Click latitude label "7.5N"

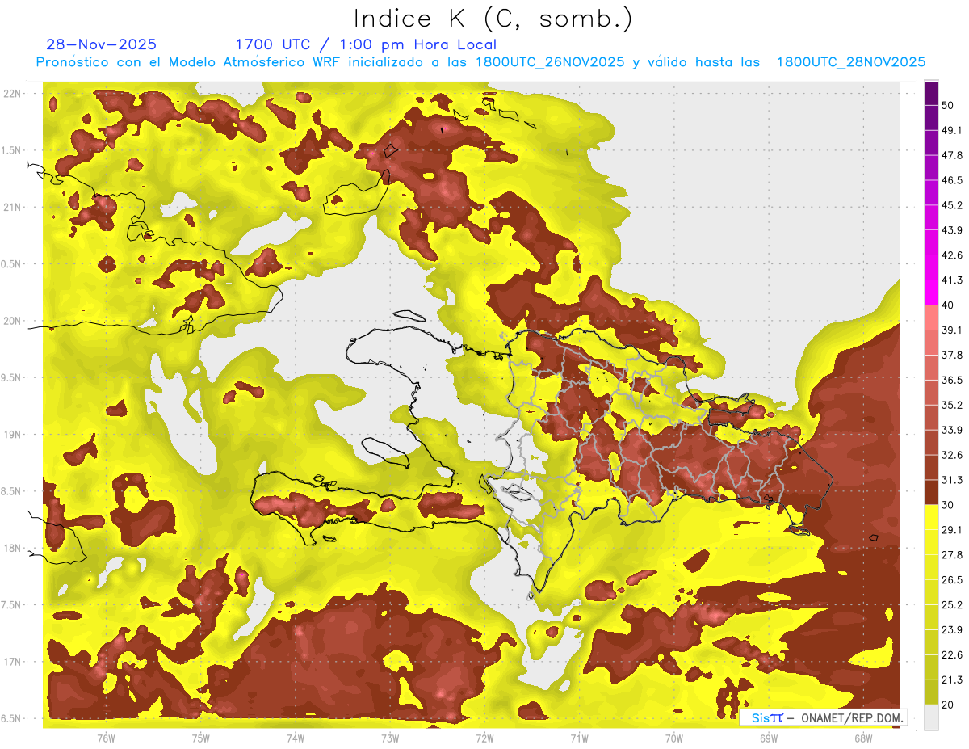click(x=12, y=605)
